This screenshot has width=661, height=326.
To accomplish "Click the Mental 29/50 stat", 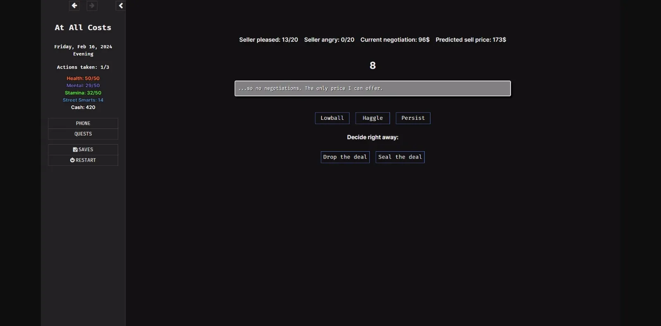I will (83, 86).
